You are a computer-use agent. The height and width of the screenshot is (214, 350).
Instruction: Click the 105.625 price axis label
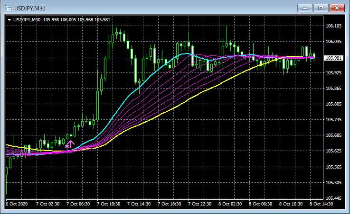coord(333,151)
